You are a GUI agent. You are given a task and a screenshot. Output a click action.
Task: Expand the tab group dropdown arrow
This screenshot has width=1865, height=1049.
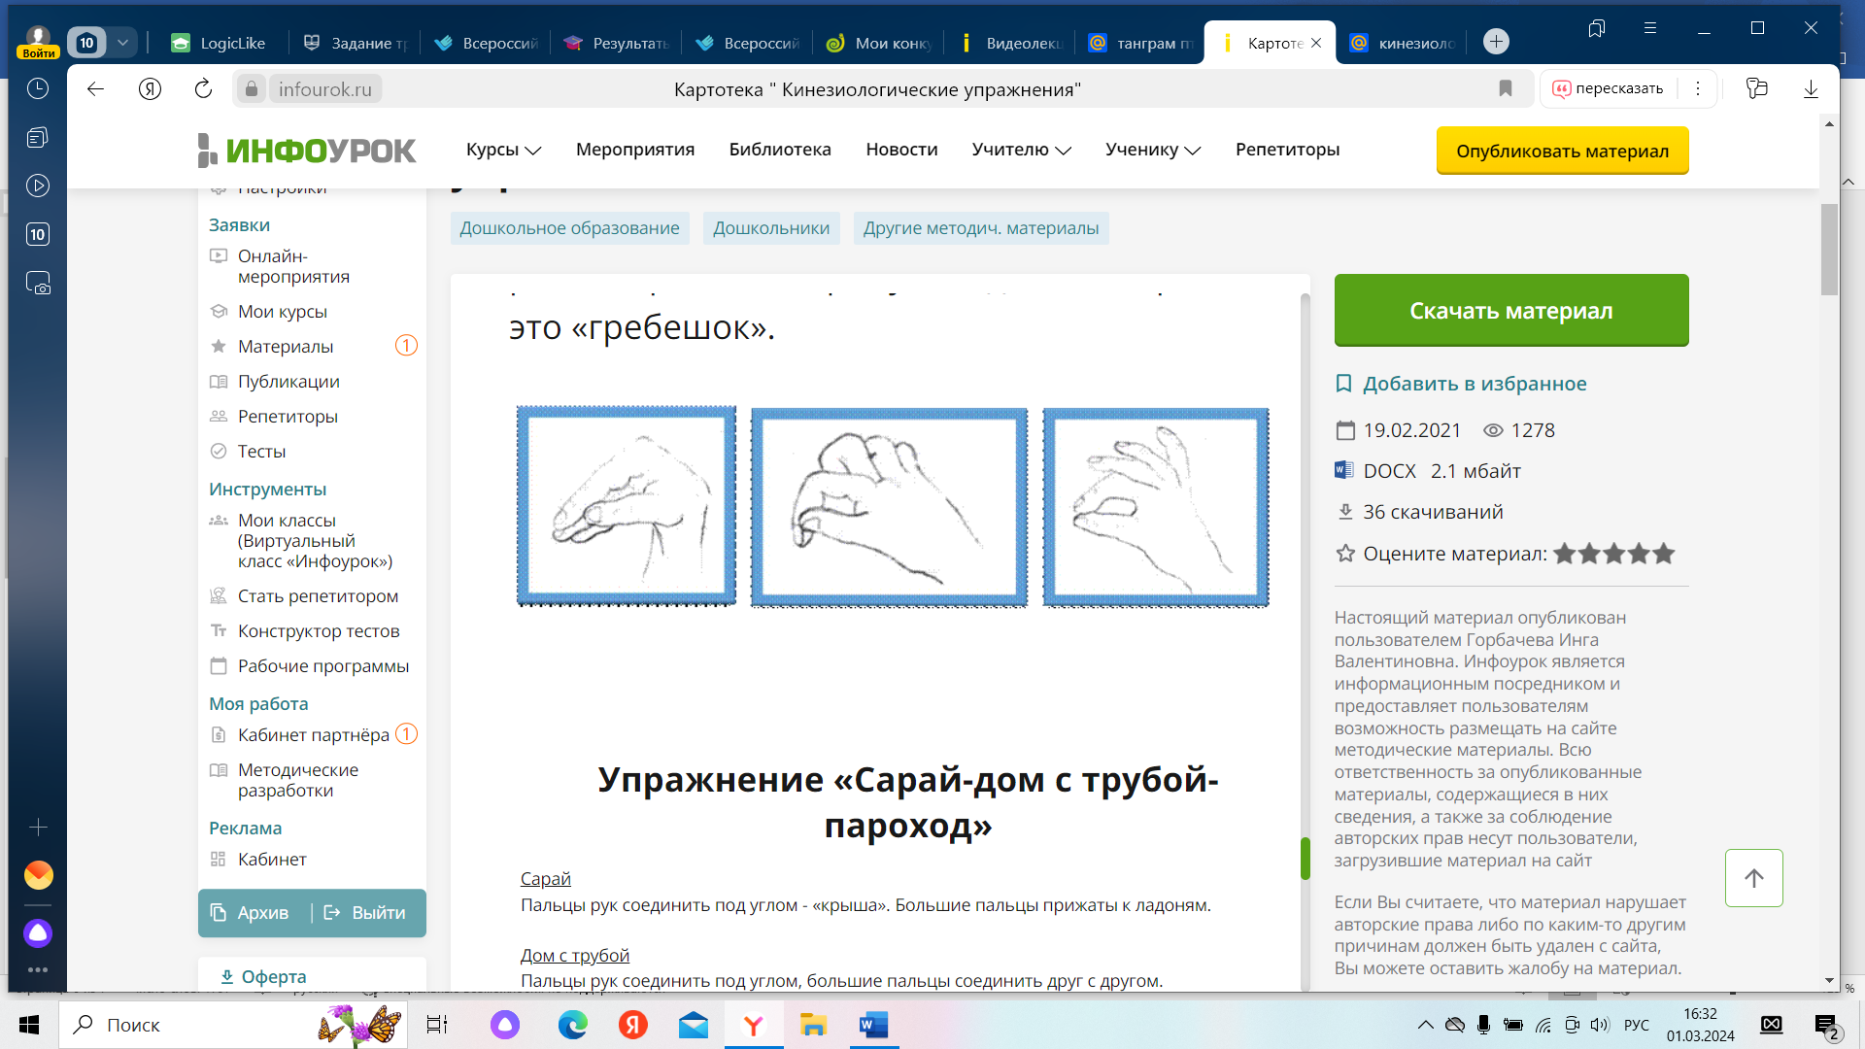pos(123,43)
